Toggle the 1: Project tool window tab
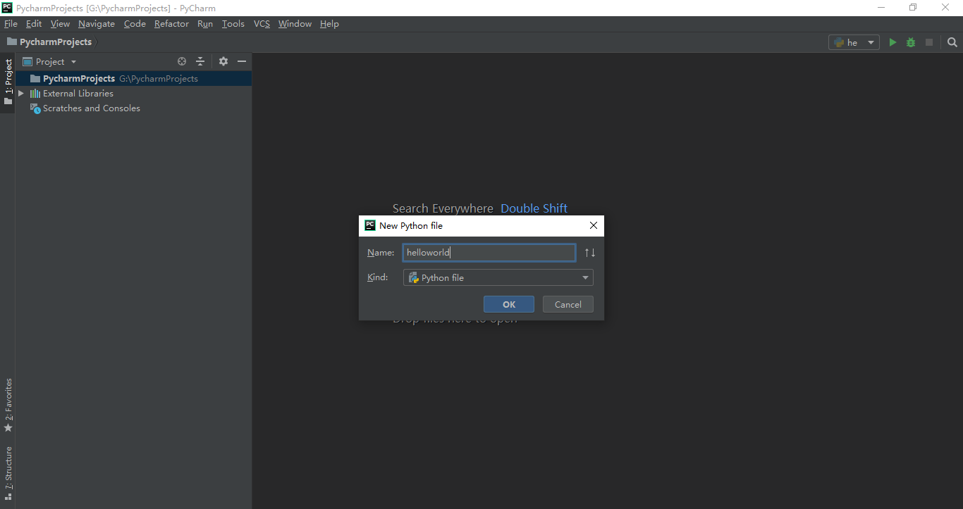The image size is (963, 509). point(8,82)
